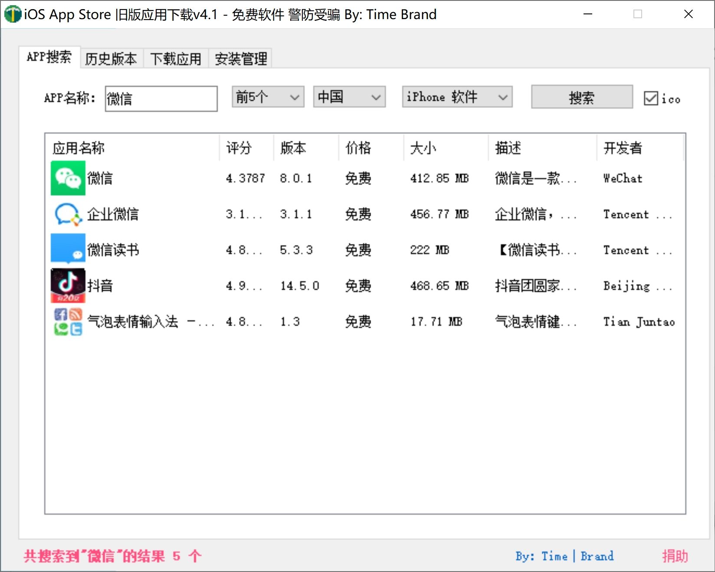715x572 pixels.
Task: Open the 中国 country dropdown
Action: [349, 97]
